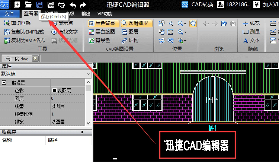Click the globe zoom options icon
This screenshot has width=279, height=168.
point(180,41)
